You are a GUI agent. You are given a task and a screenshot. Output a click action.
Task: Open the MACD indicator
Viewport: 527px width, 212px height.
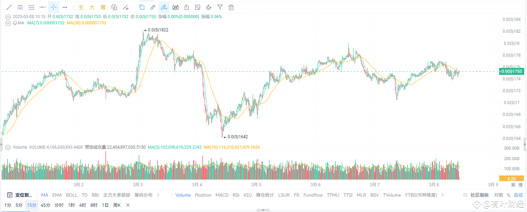(222, 195)
